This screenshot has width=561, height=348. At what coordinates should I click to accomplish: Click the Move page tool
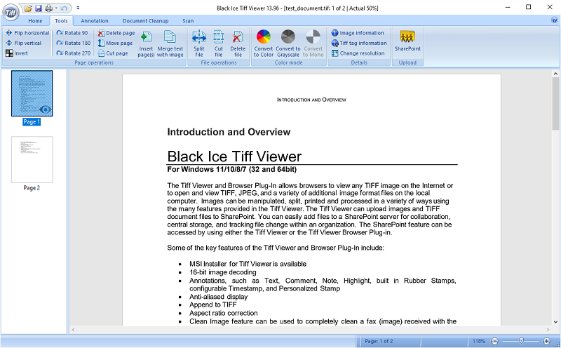click(x=115, y=43)
